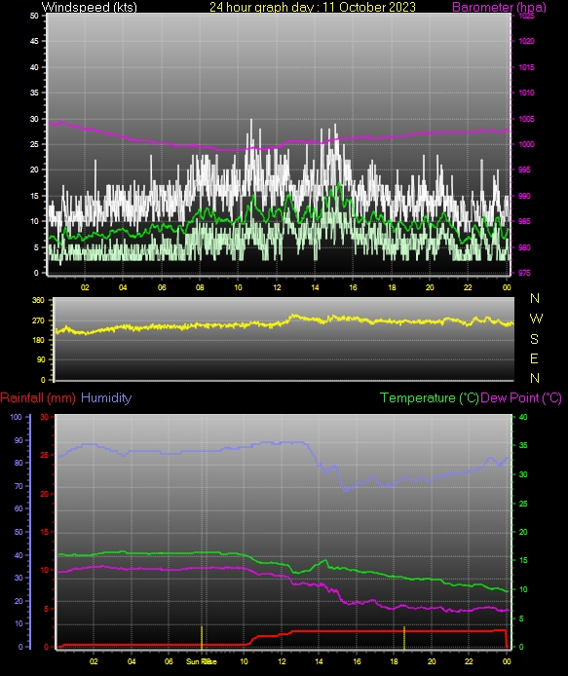Click the Dew Point (°C) legend label
568x676 pixels.
point(521,398)
